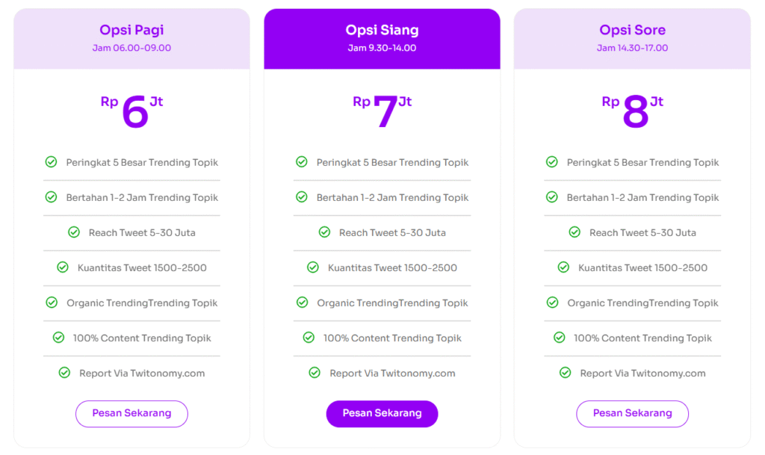Click Pesan Sekarang under Opsi Sore

pos(632,414)
